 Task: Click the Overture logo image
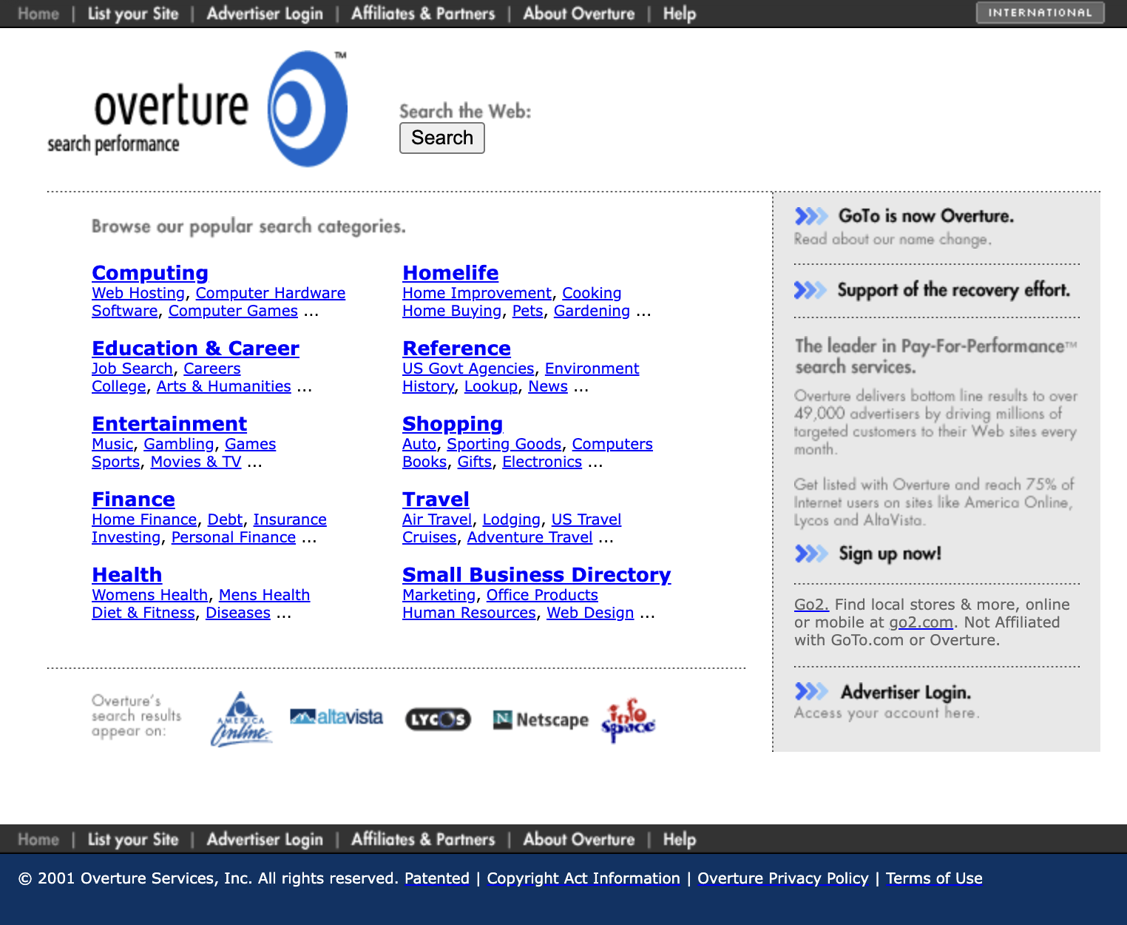point(197,109)
